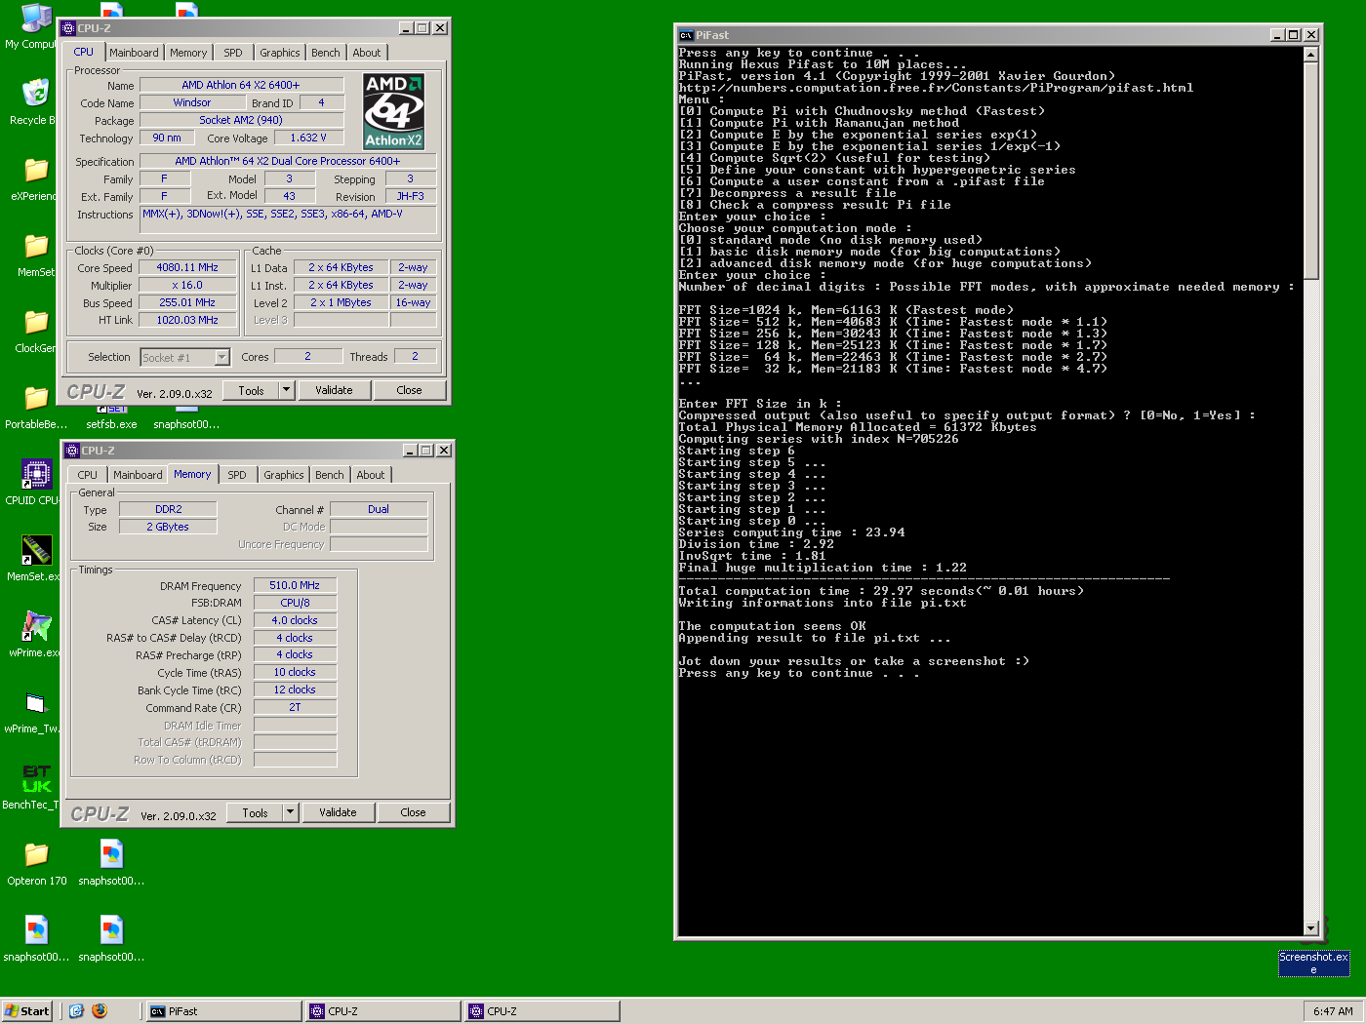Open the eXPerience folder icon
The width and height of the screenshot is (1366, 1024).
pos(35,171)
